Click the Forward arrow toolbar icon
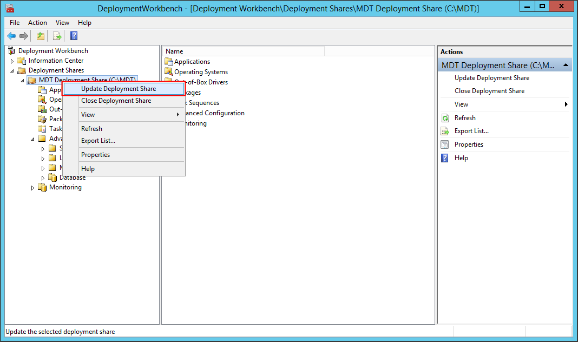This screenshot has width=578, height=342. tap(23, 36)
